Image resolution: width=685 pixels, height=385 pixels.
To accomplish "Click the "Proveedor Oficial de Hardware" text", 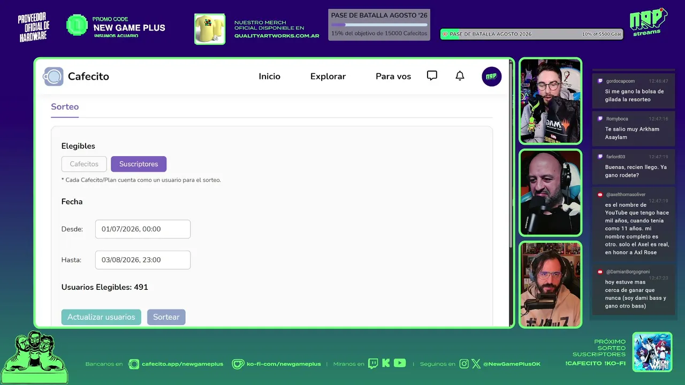I will tap(34, 28).
